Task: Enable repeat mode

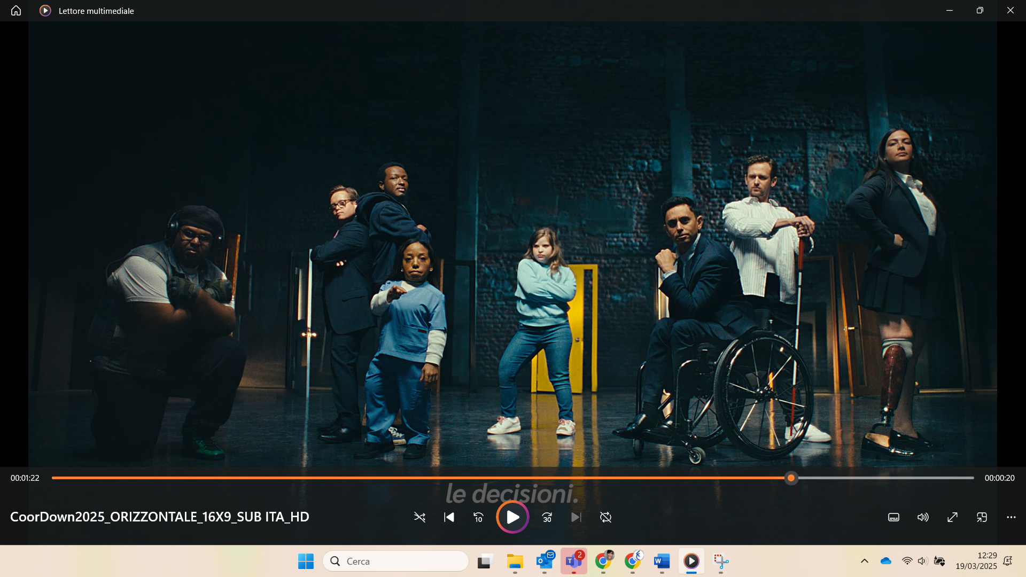Action: [x=605, y=517]
